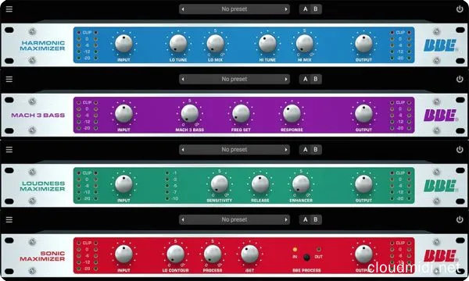
Task: Click the MACH 3 BASS title text
Action: click(x=38, y=116)
